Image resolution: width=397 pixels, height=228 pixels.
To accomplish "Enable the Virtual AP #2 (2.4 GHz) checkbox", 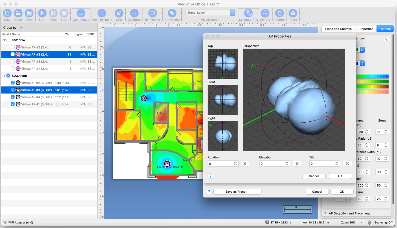I will pyautogui.click(x=12, y=47).
